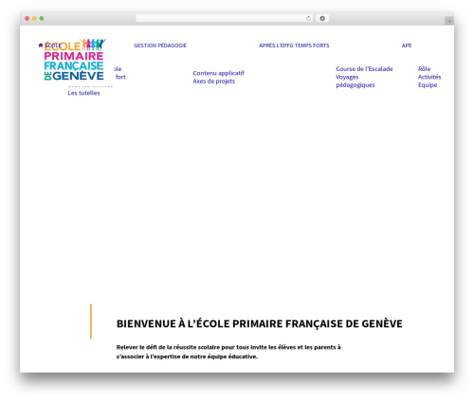
Task: Click the red close window button
Action: click(27, 18)
